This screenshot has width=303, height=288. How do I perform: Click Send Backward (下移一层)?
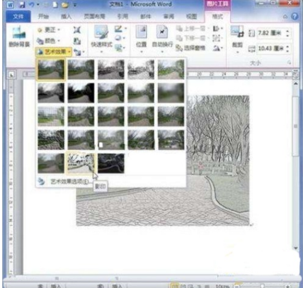click(190, 38)
